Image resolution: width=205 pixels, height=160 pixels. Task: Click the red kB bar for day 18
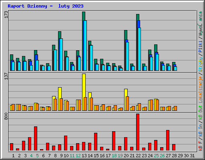click(x=114, y=141)
